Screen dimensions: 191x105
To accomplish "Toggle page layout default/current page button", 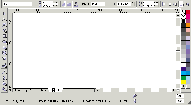I will point(76,4).
